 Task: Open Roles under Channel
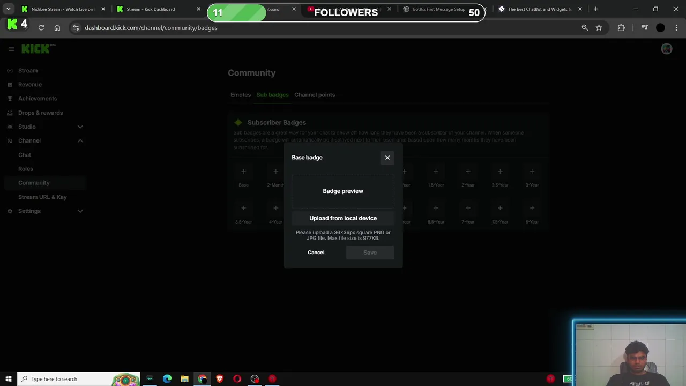pos(26,169)
